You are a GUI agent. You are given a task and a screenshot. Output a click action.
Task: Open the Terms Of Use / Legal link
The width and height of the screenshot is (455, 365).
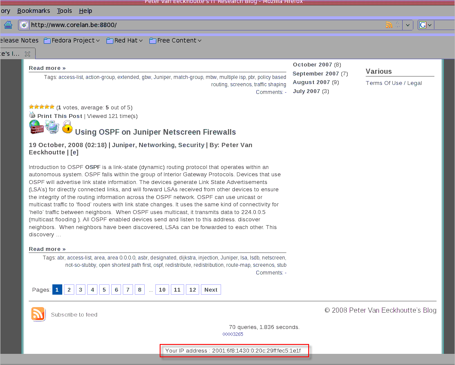(x=394, y=83)
